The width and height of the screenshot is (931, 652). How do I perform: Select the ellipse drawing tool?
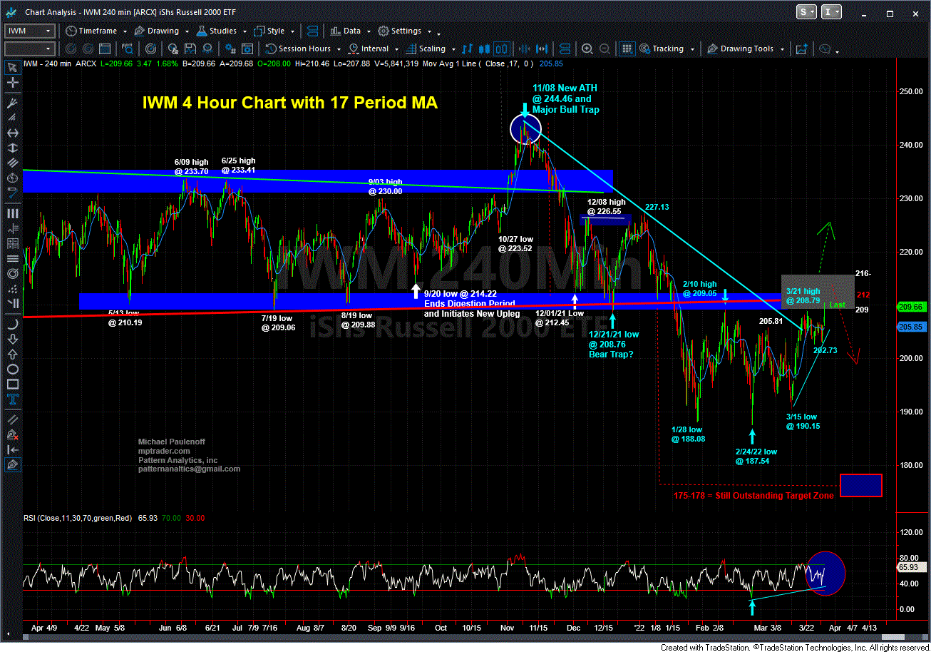coord(12,370)
